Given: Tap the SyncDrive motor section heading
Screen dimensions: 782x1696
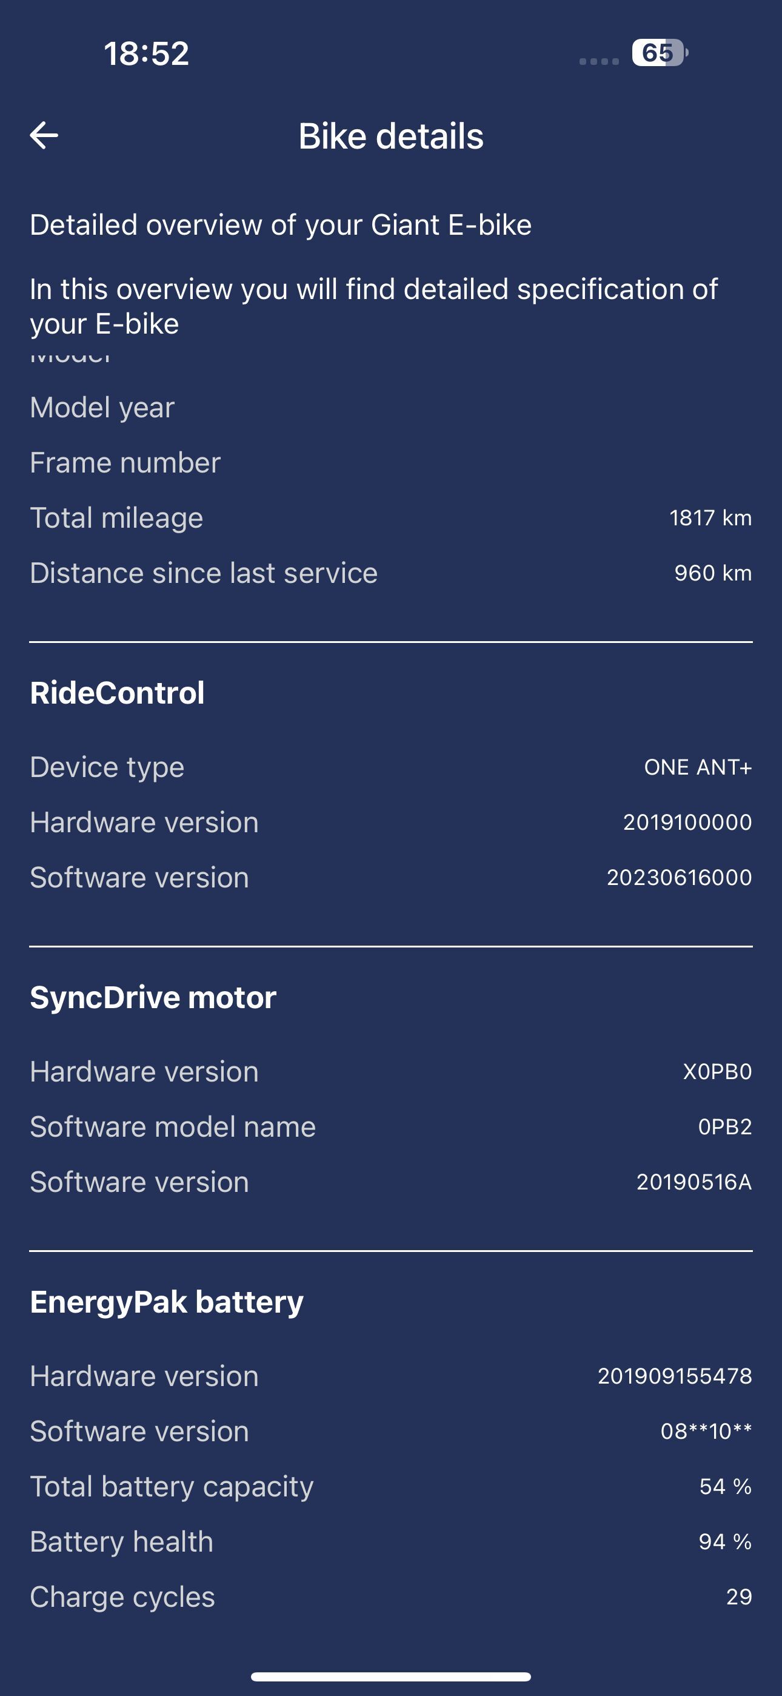Looking at the screenshot, I should (x=153, y=997).
